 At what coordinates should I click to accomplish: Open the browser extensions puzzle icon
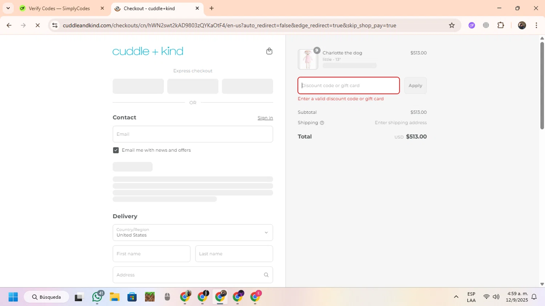[x=501, y=25]
